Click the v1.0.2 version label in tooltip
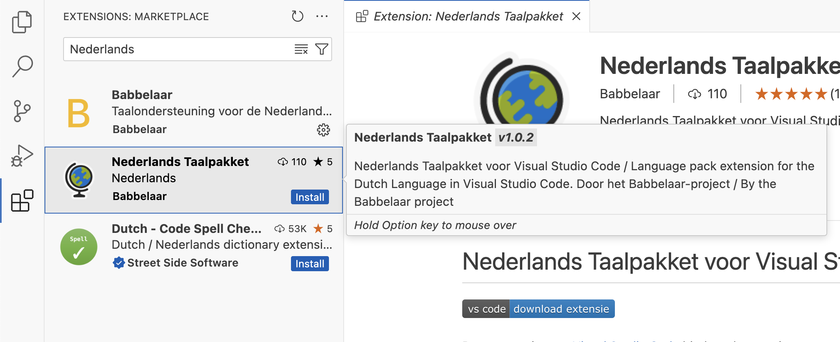Screen dimensions: 840x342 pyautogui.click(x=516, y=137)
